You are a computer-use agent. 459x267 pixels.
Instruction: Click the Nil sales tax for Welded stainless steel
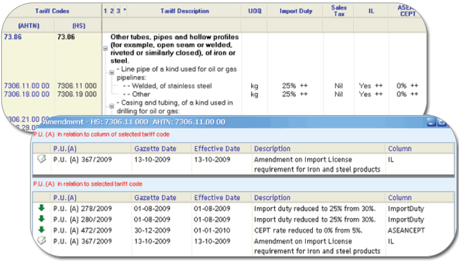[339, 86]
